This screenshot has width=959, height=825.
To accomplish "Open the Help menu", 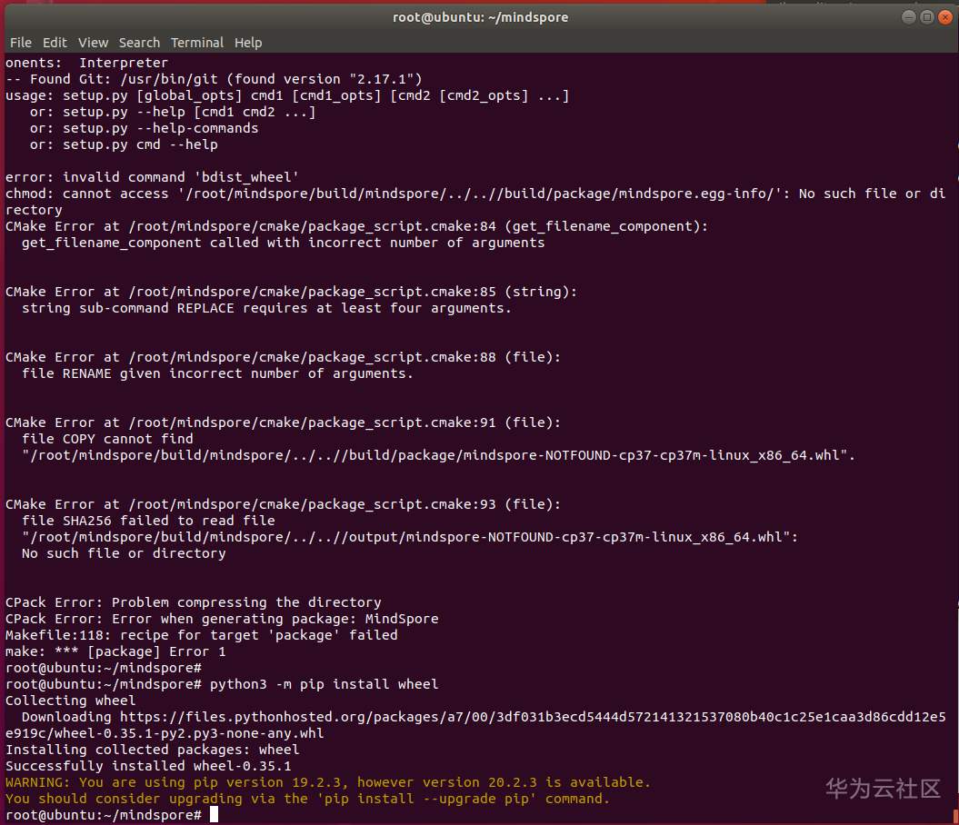I will click(248, 43).
